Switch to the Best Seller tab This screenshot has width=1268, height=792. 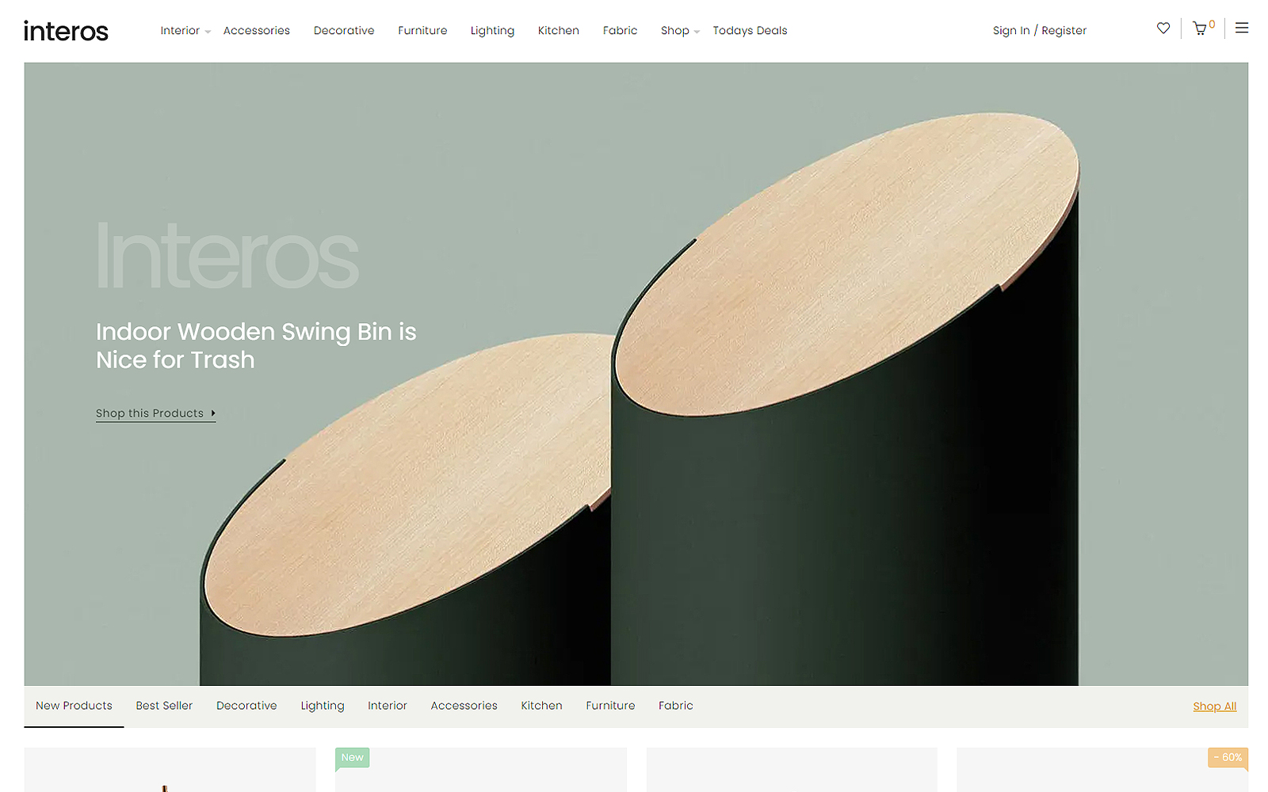[x=164, y=706]
